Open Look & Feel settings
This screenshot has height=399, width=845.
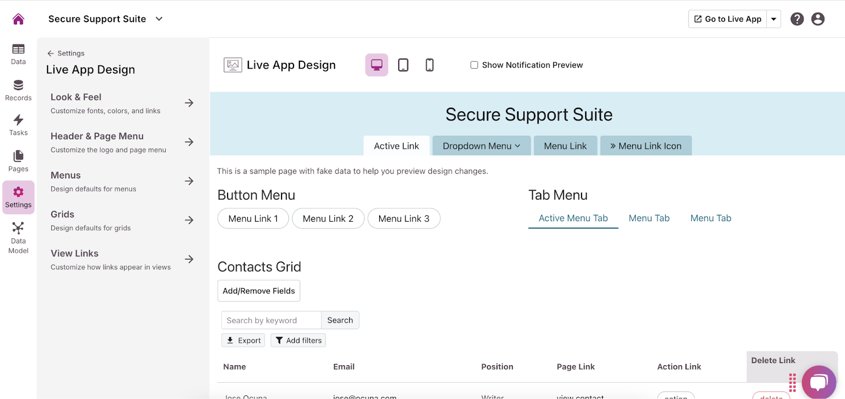coord(122,103)
